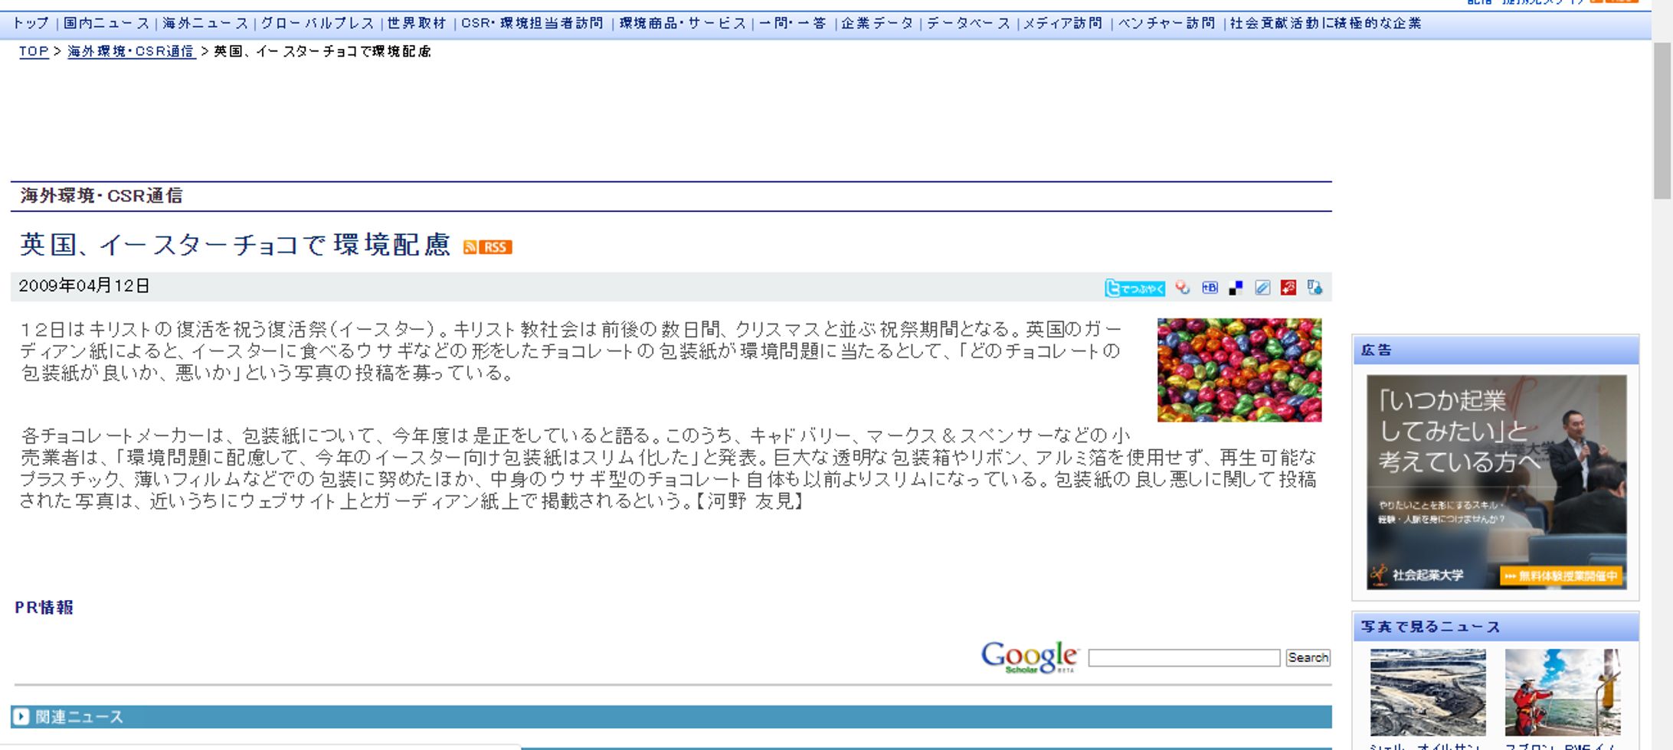Click the colorful Easter chocolate eggs image
The image size is (1673, 750).
pyautogui.click(x=1239, y=370)
